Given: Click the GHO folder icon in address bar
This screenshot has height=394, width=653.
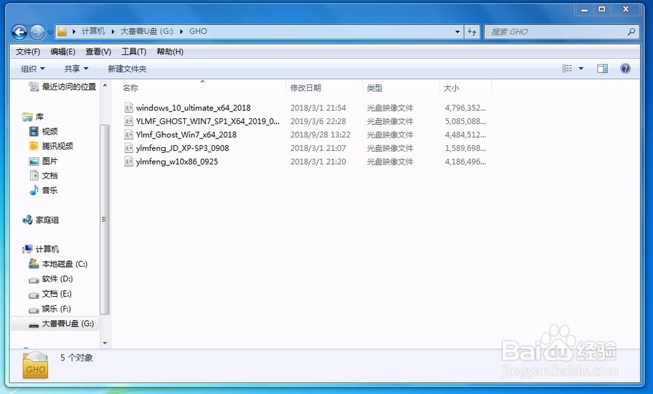Looking at the screenshot, I should tap(62, 31).
